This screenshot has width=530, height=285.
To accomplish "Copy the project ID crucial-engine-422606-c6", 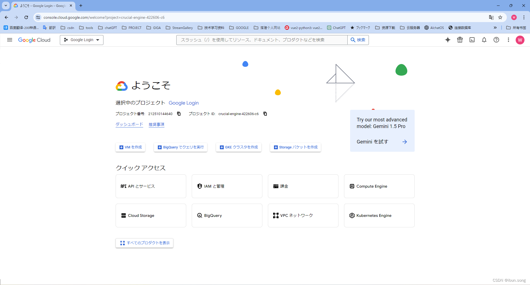I will click(265, 114).
